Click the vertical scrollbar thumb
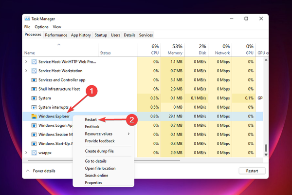 (x=266, y=148)
